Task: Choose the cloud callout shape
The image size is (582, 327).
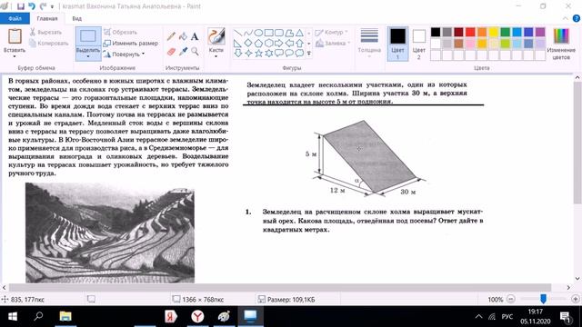Action: [x=299, y=53]
